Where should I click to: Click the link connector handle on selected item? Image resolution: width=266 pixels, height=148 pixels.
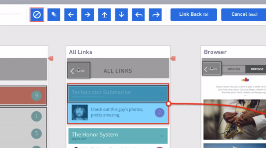(168, 104)
